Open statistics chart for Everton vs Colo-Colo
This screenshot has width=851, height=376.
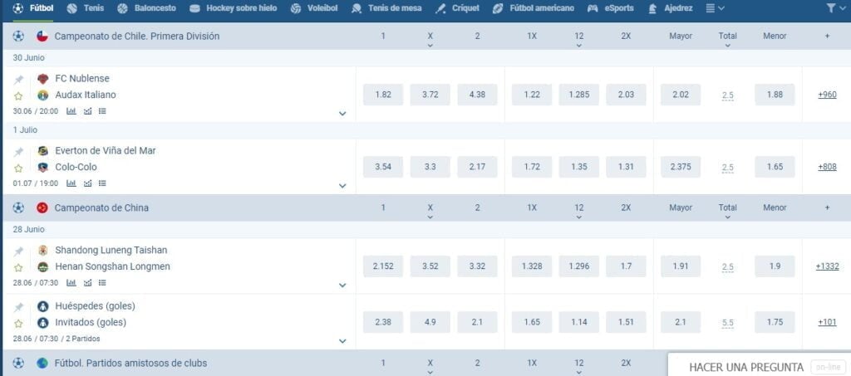(x=71, y=183)
